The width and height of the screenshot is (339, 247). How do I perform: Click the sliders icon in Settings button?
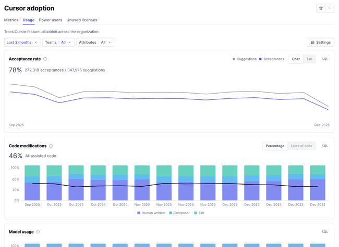point(312,42)
